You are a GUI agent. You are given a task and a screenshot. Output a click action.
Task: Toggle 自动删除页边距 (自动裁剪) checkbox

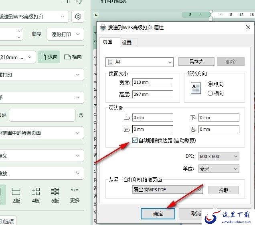(x=135, y=140)
